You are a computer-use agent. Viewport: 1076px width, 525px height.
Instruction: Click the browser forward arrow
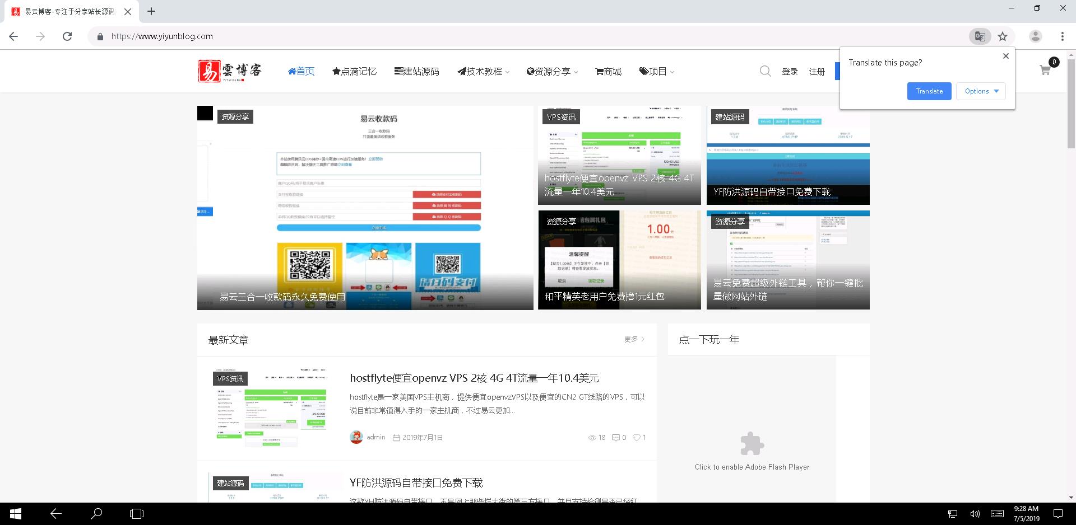[x=40, y=36]
